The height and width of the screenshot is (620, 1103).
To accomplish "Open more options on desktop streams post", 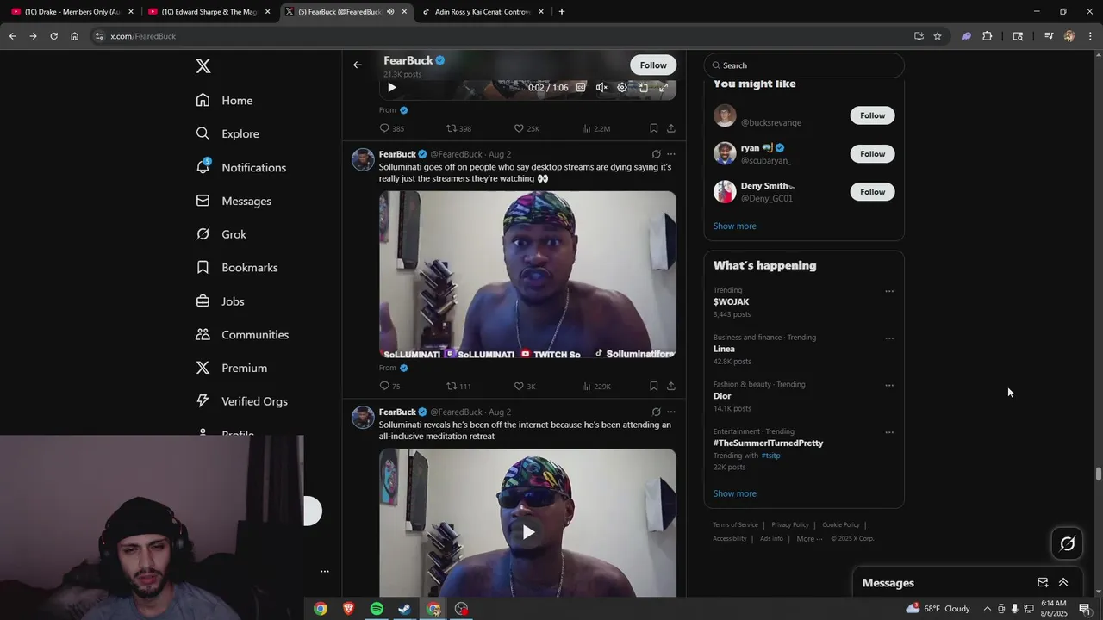I will 671,154.
